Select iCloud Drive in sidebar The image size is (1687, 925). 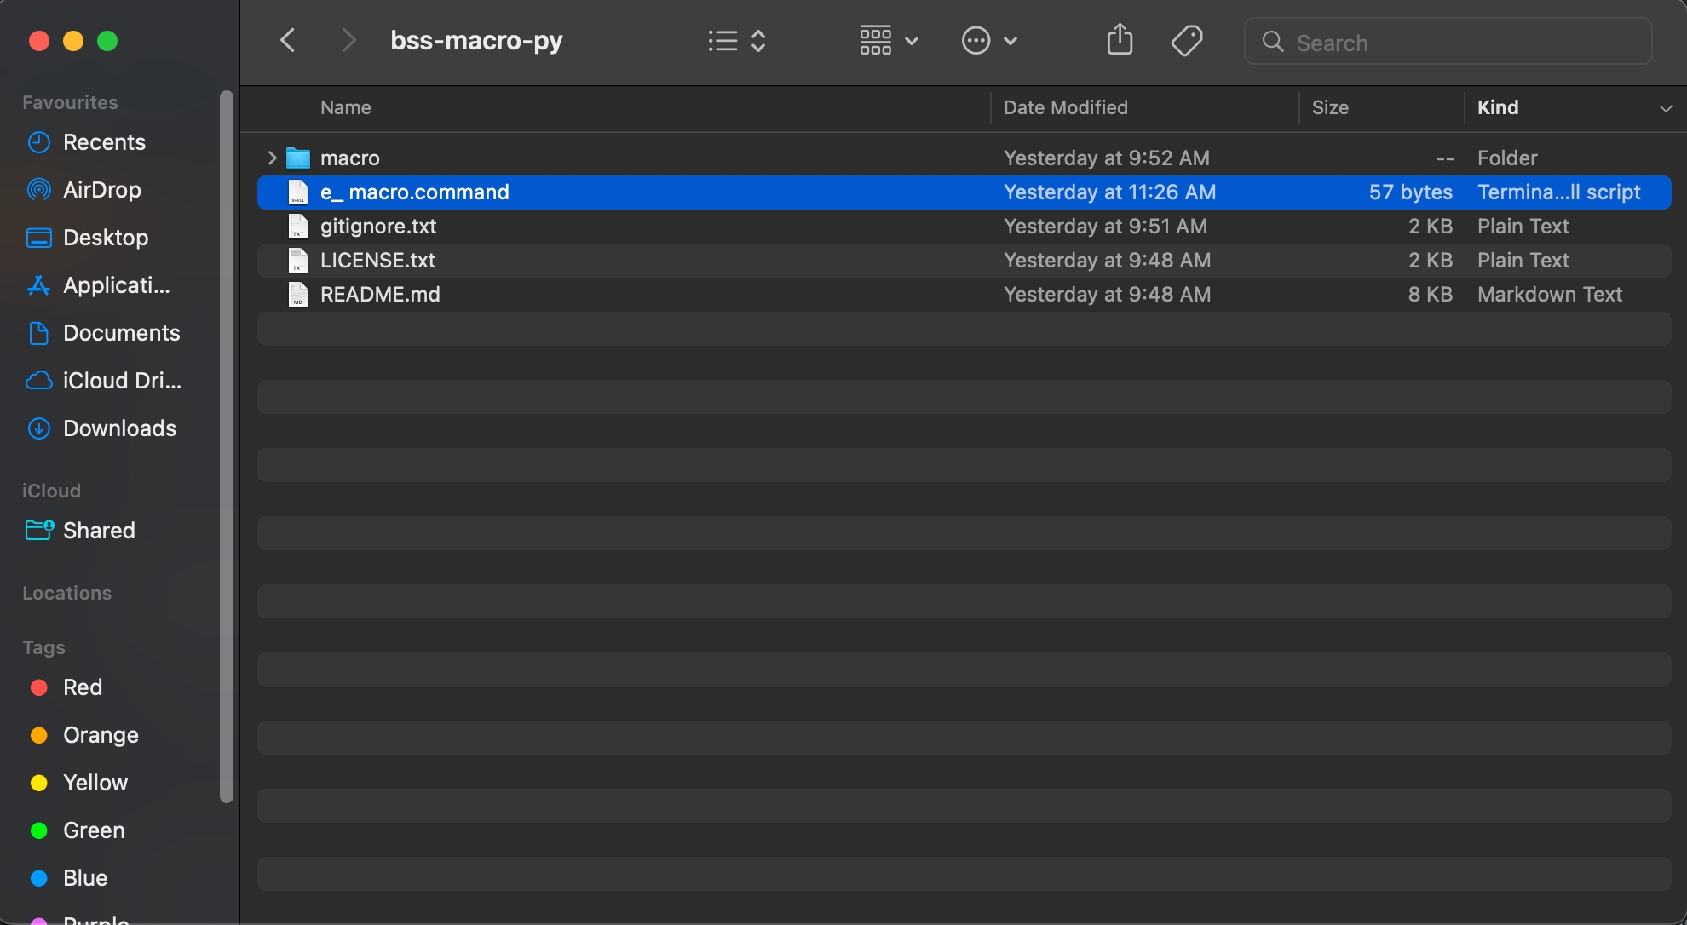(x=121, y=381)
